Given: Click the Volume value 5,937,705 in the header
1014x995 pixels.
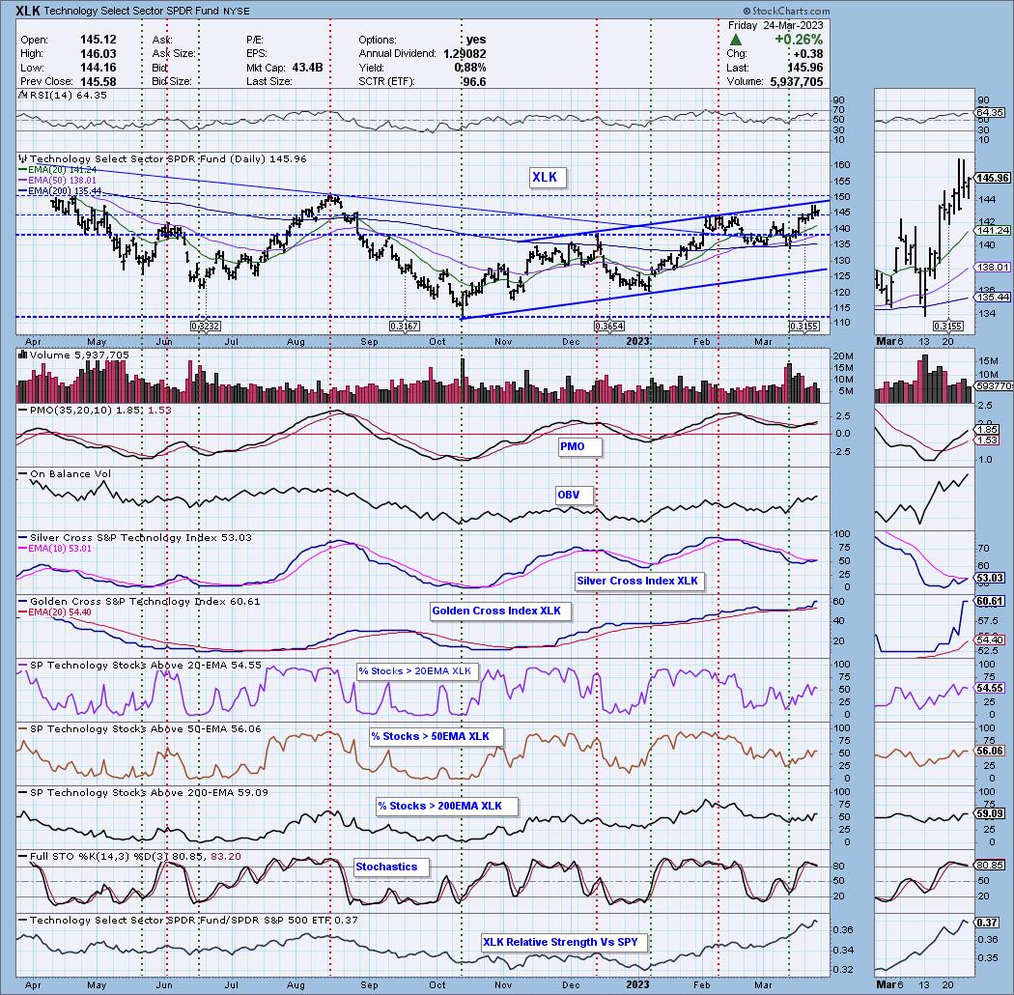Looking at the screenshot, I should pyautogui.click(x=797, y=81).
